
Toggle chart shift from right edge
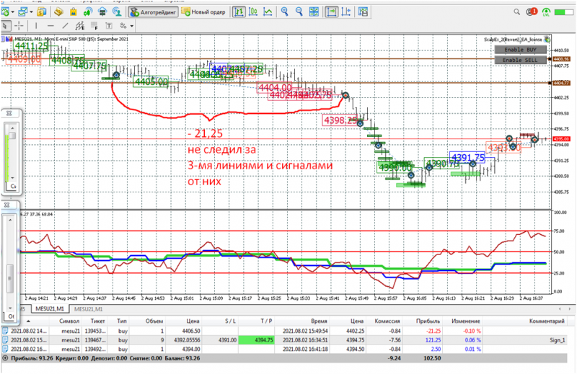pos(346,12)
